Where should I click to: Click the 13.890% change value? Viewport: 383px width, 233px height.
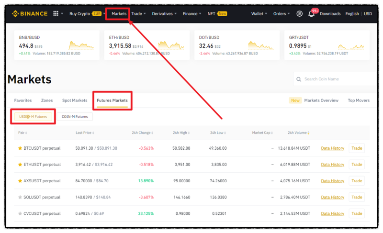coord(146,181)
